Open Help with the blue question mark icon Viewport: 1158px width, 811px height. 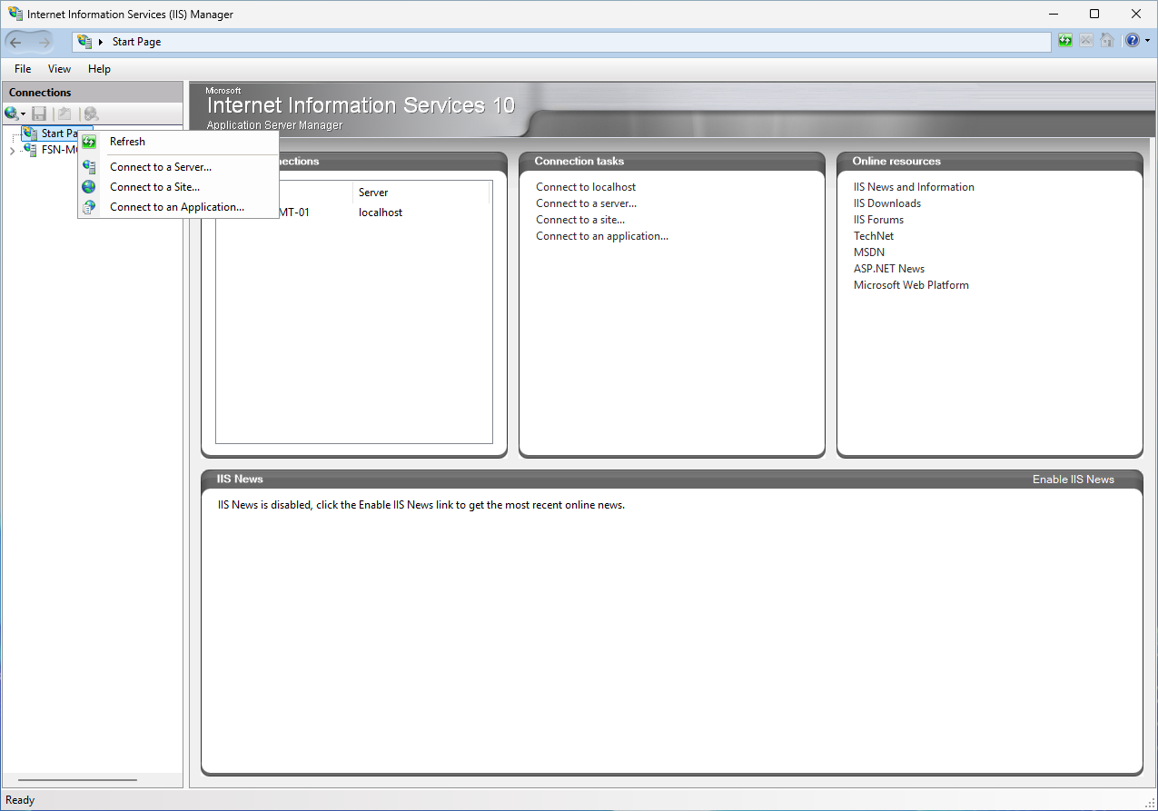pyautogui.click(x=1133, y=41)
